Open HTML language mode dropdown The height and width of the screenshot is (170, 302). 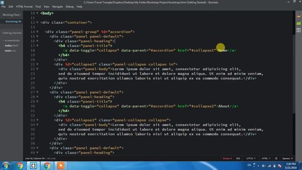[x=266, y=159]
